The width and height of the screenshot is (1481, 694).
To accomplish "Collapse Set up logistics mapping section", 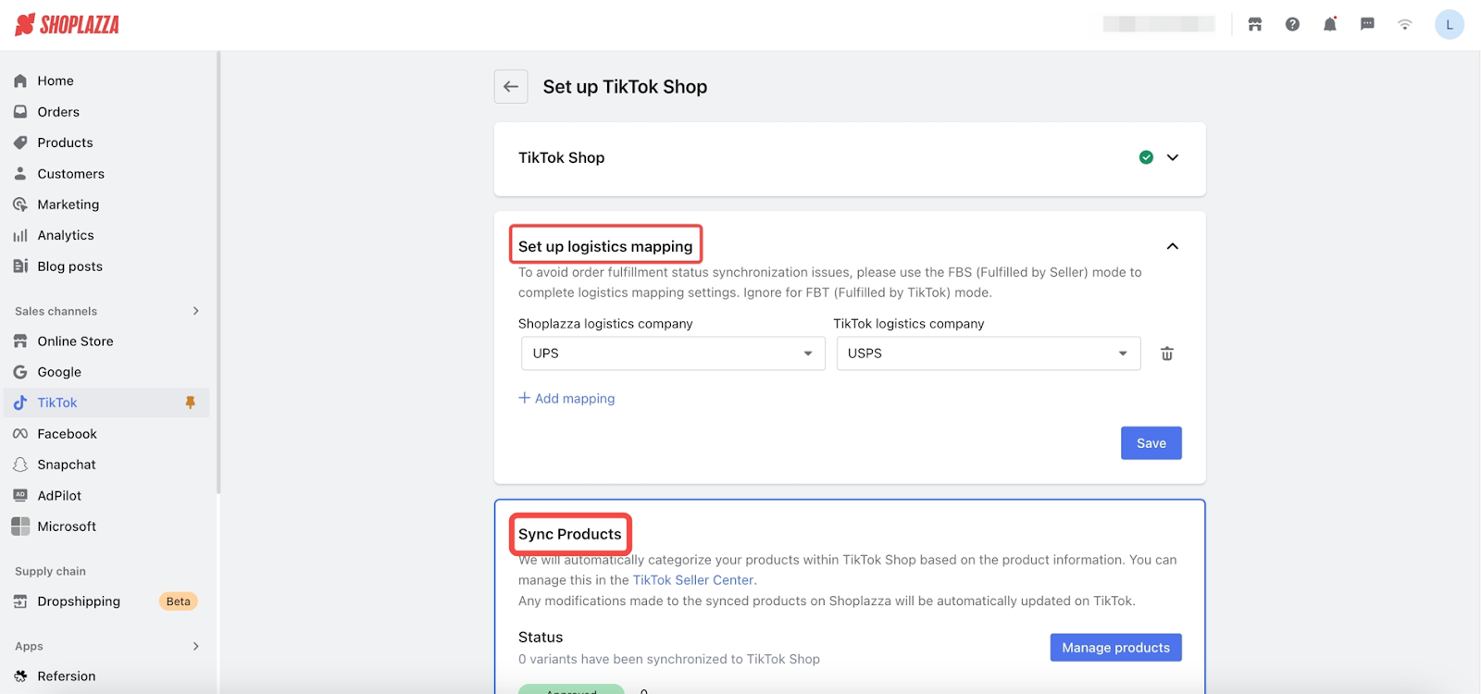I will [x=1173, y=246].
